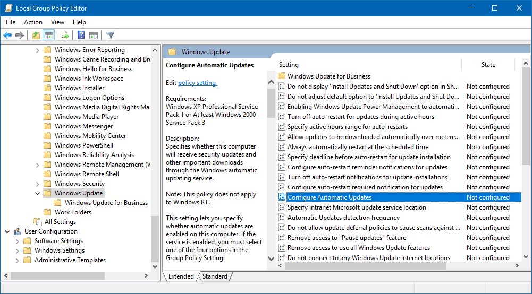Click the All Settings icon in tree

pos(38,221)
